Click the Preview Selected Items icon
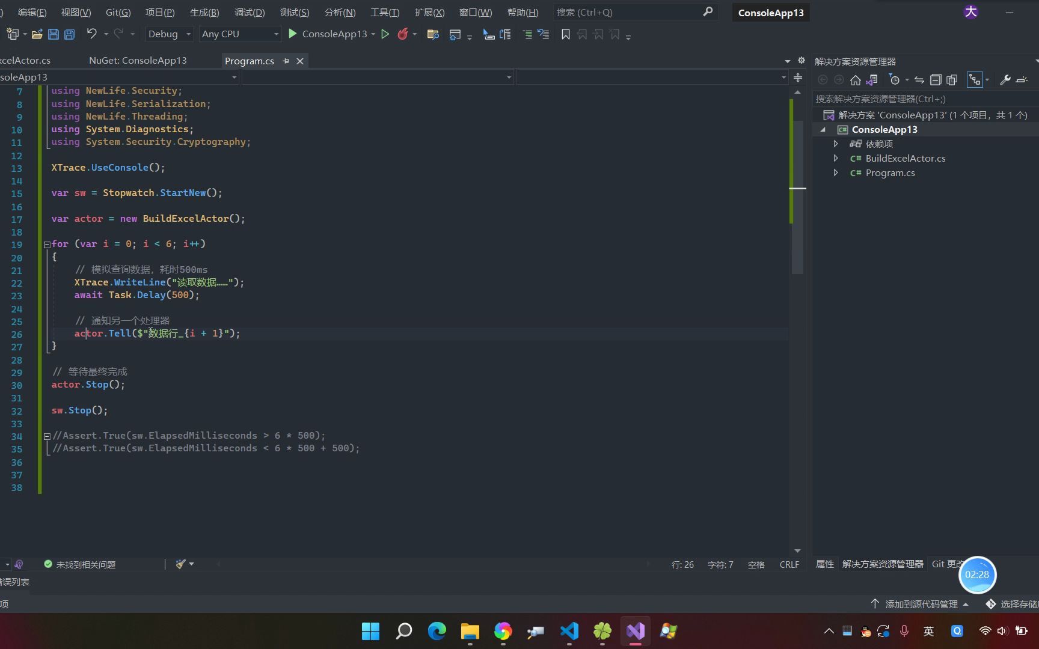This screenshot has width=1039, height=649. [x=1022, y=80]
